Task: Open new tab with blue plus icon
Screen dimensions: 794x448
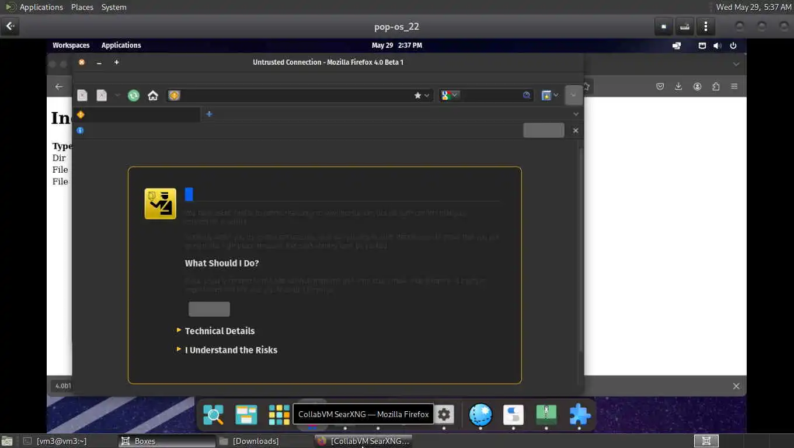Action: 209,114
